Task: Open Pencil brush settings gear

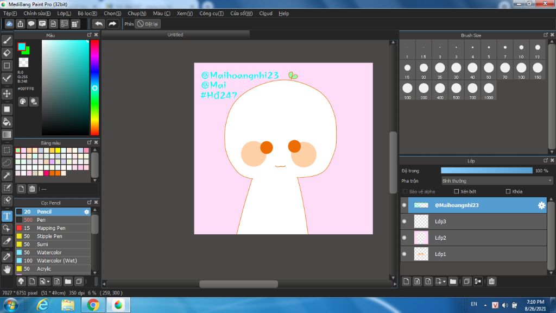Action: (x=86, y=212)
